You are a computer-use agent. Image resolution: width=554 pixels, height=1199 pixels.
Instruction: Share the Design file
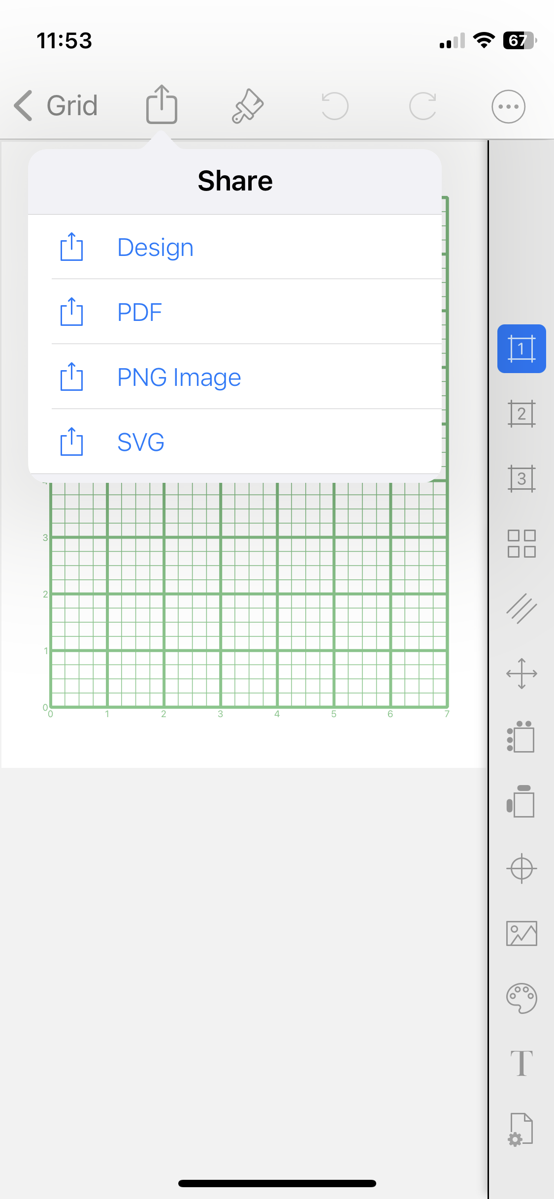[x=155, y=247]
